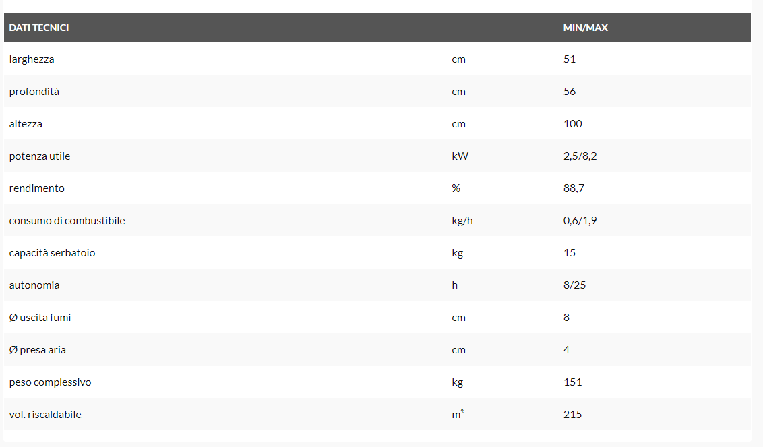Click the MIN/MAX column header
Screen dimensions: 763x447
[x=585, y=28]
